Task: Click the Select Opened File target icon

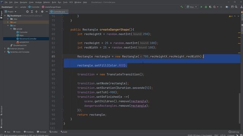Action: click(27, 12)
